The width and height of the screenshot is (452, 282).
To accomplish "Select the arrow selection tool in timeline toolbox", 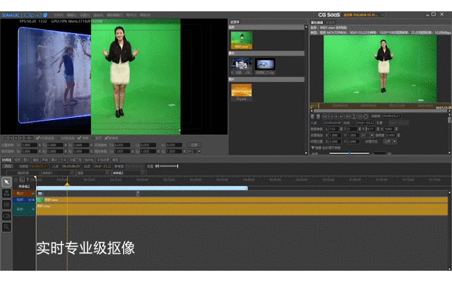I will click(6, 182).
